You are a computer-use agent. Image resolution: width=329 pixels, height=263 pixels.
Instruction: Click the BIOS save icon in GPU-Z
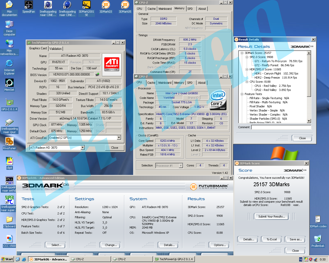(97, 74)
